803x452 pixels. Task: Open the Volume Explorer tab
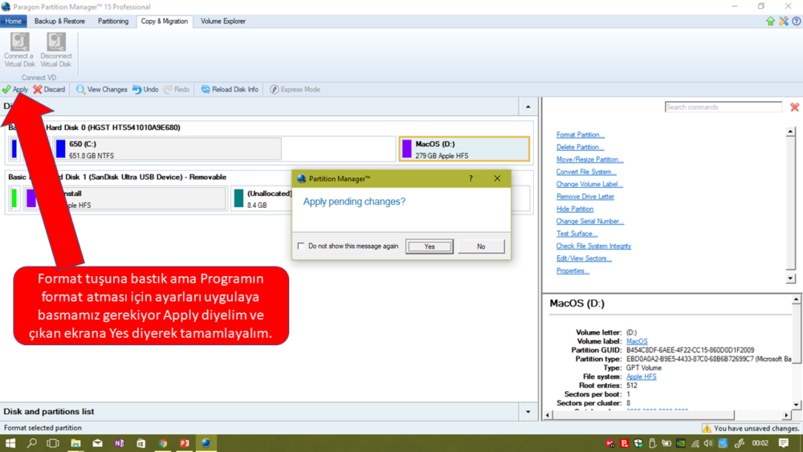coord(223,22)
